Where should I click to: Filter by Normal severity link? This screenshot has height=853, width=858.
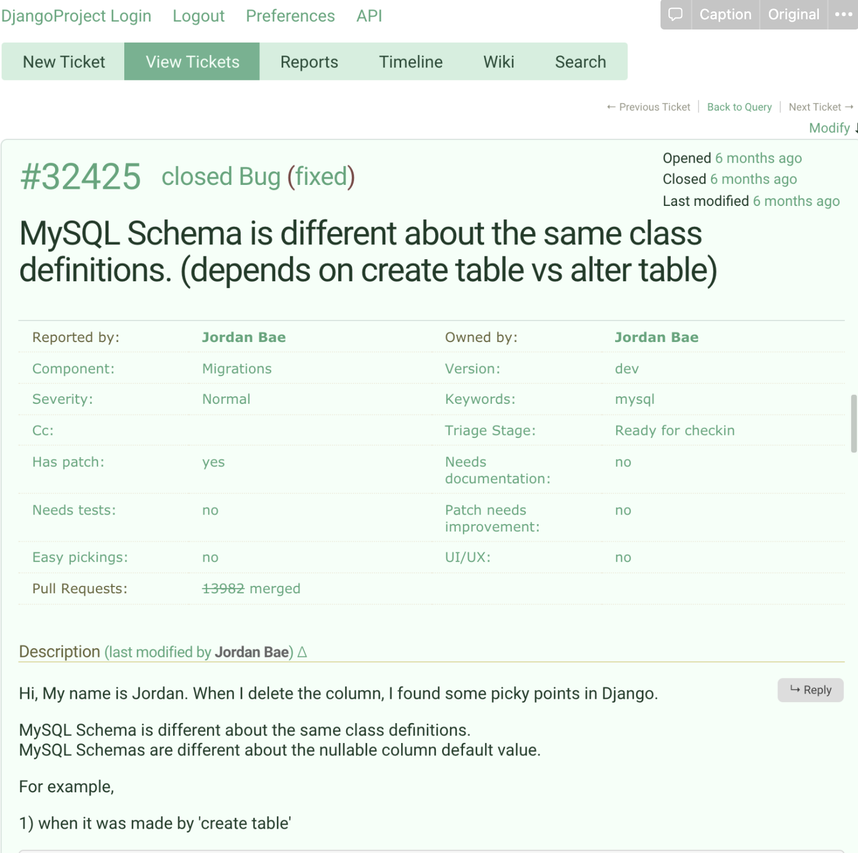tap(226, 399)
